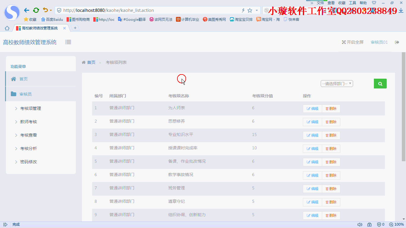Viewport: 406px width, 228px height.
Task: Expand the 教师考核 menu item
Action: tap(29, 122)
